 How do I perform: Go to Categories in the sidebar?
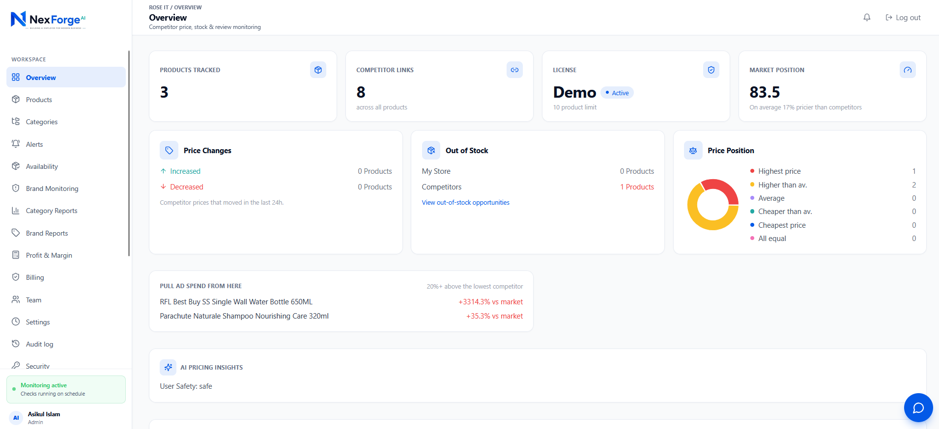(x=66, y=122)
